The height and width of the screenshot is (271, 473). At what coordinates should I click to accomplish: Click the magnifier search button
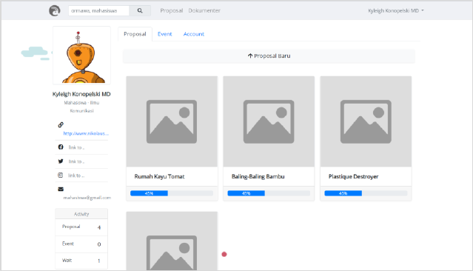(140, 10)
